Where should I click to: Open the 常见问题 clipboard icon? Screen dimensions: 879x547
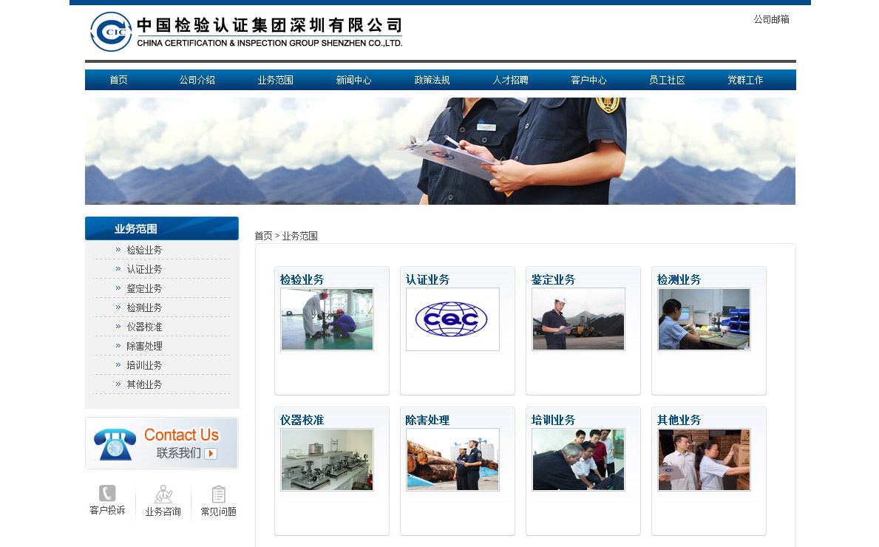pos(219,495)
